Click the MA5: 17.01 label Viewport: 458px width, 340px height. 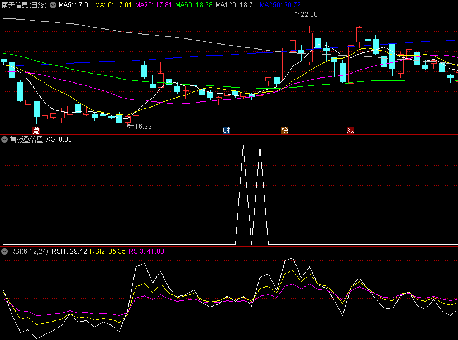coord(75,5)
